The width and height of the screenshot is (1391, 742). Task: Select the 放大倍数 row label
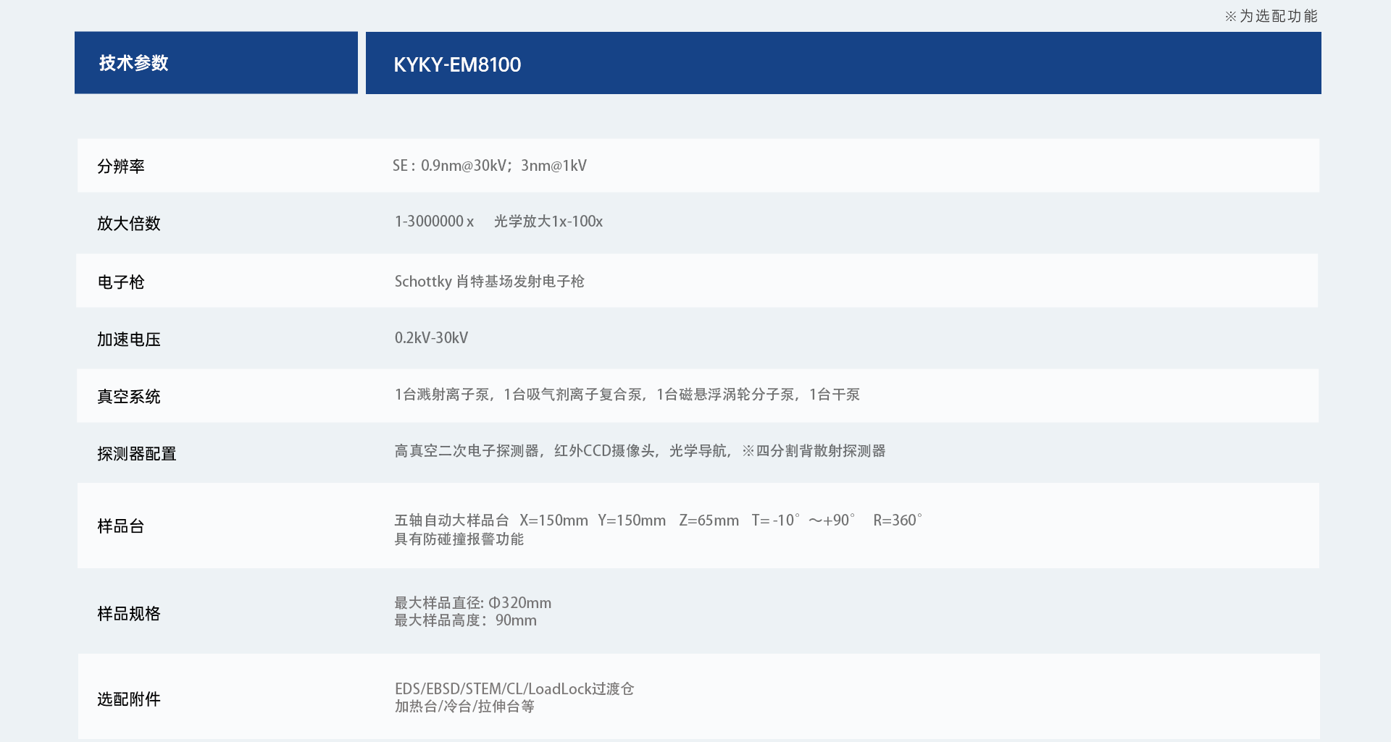[x=129, y=224]
